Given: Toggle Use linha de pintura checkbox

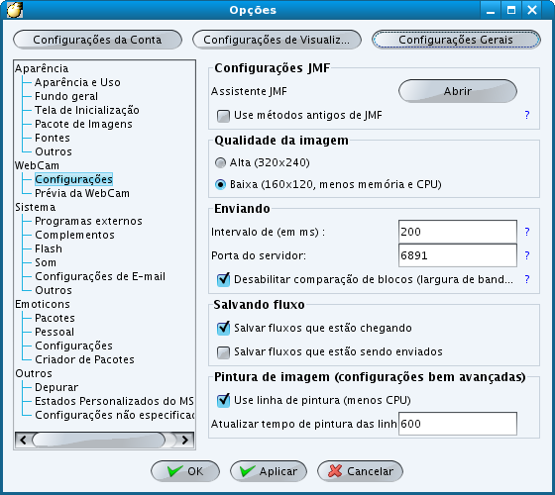Looking at the screenshot, I should pyautogui.click(x=223, y=401).
